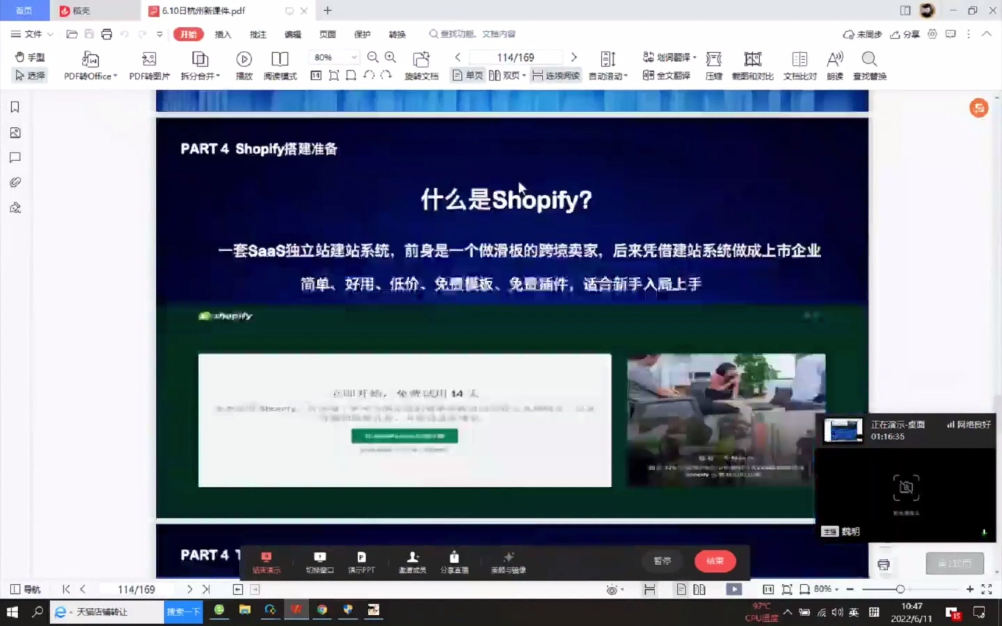Toggle navigation pane in status bar
The width and height of the screenshot is (1002, 626).
[25, 589]
